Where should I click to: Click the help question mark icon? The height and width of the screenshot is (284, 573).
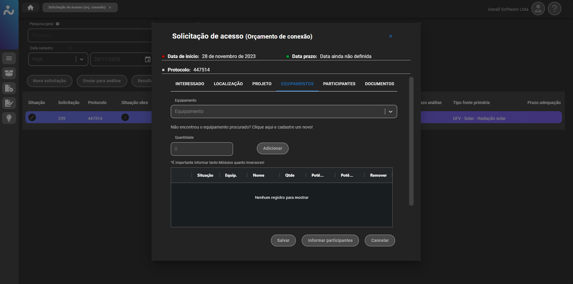(x=554, y=9)
